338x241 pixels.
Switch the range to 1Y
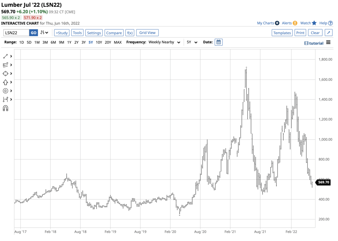[69, 42]
